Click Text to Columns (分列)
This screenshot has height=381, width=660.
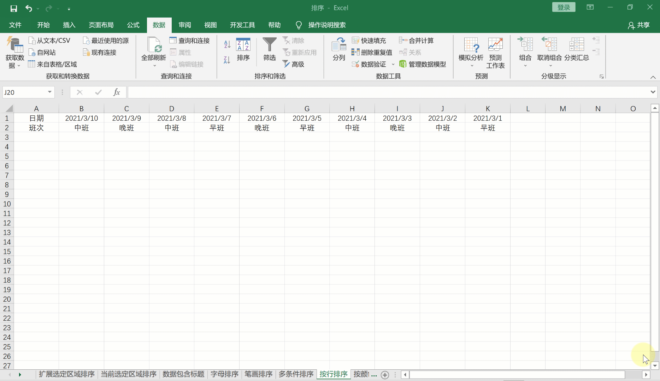(339, 49)
